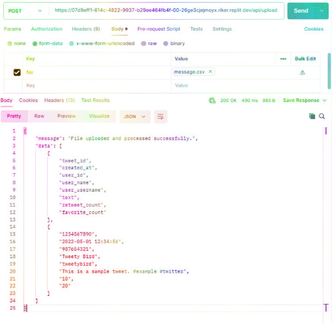Viewport: 332px width, 323px height.
Task: Open the Cookies link
Action: coord(313,29)
